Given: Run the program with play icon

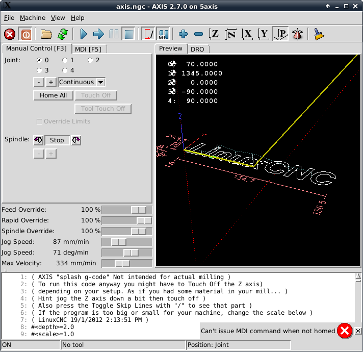Looking at the screenshot, I should tap(83, 34).
